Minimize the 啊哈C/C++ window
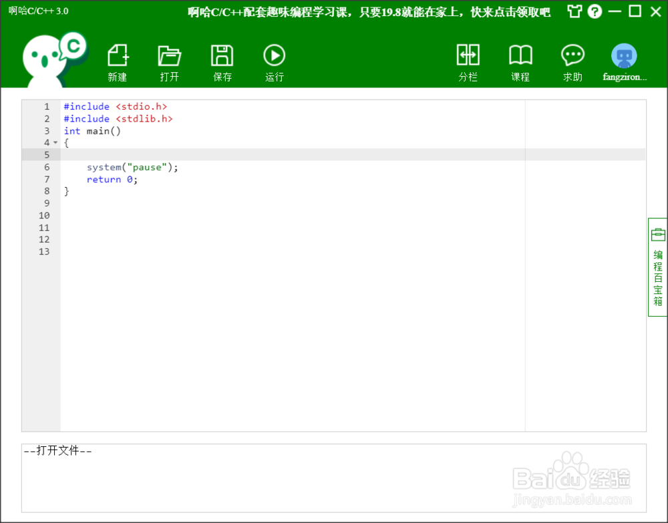This screenshot has width=668, height=523. [x=615, y=11]
